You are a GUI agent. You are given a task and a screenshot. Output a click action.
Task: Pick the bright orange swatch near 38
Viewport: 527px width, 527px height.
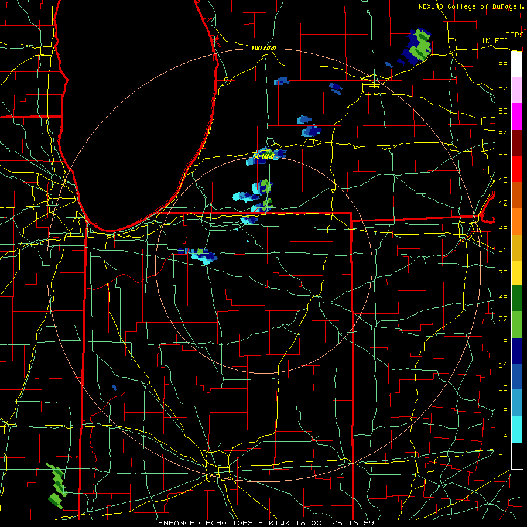(517, 221)
